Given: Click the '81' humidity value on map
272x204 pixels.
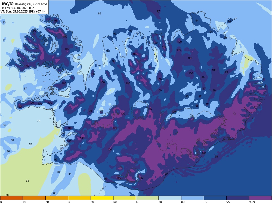Looking at the screenshot, I should click(4, 40).
